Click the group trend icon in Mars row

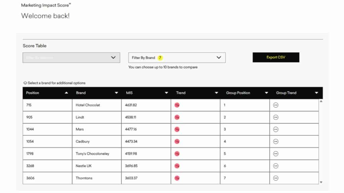pos(276,129)
